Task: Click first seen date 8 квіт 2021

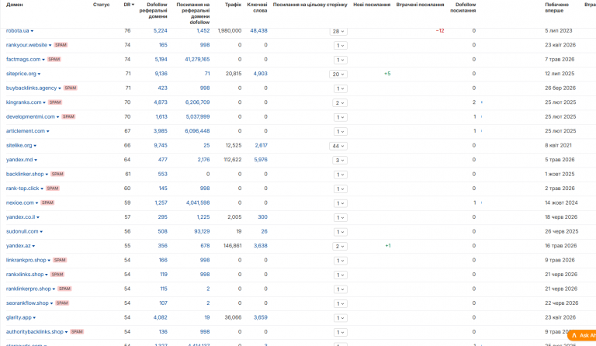Action: (x=558, y=146)
